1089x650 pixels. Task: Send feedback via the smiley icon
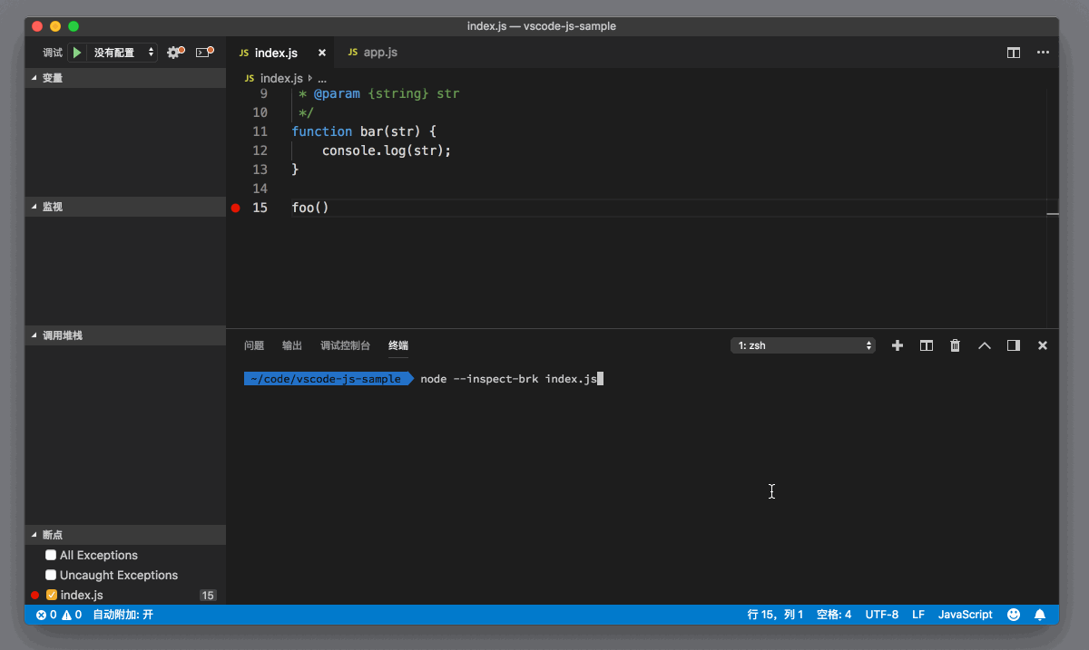tap(1013, 615)
